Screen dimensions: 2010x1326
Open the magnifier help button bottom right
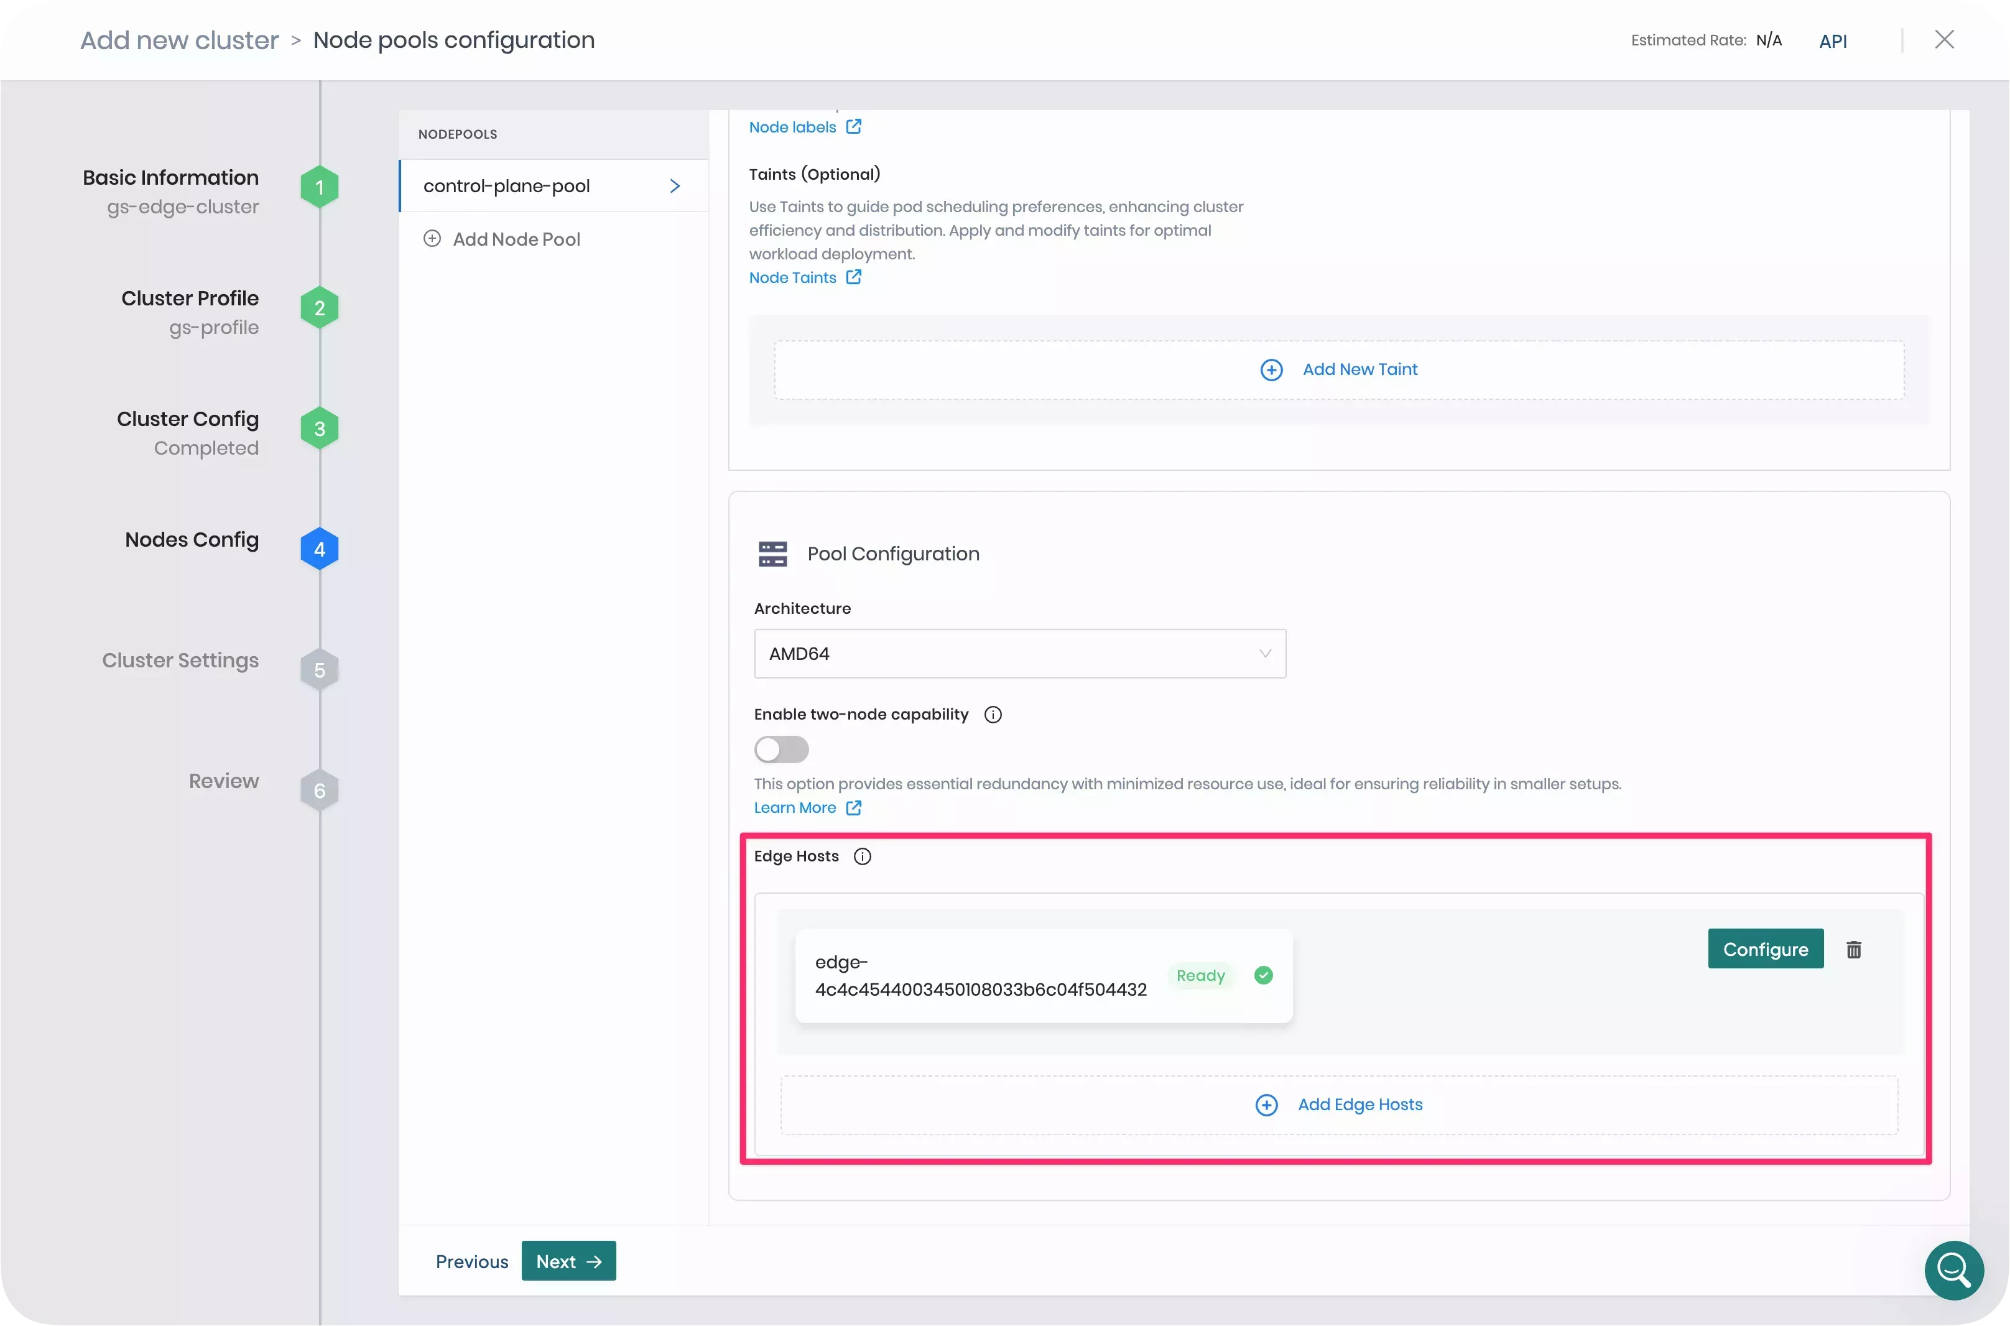click(1953, 1270)
